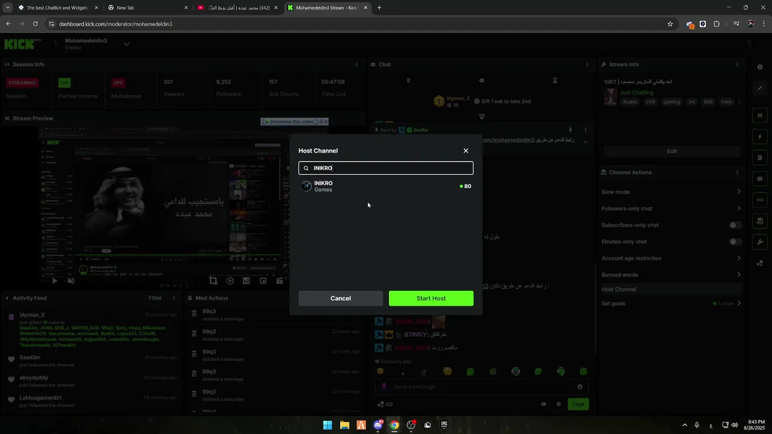The height and width of the screenshot is (434, 772).
Task: Click the green Chat send button
Action: [578, 404]
